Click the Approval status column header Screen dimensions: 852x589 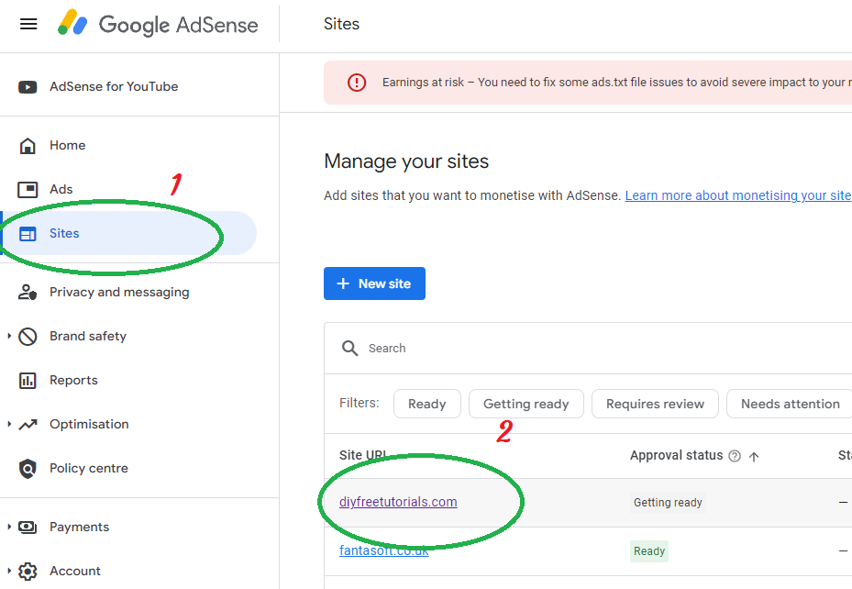click(677, 456)
